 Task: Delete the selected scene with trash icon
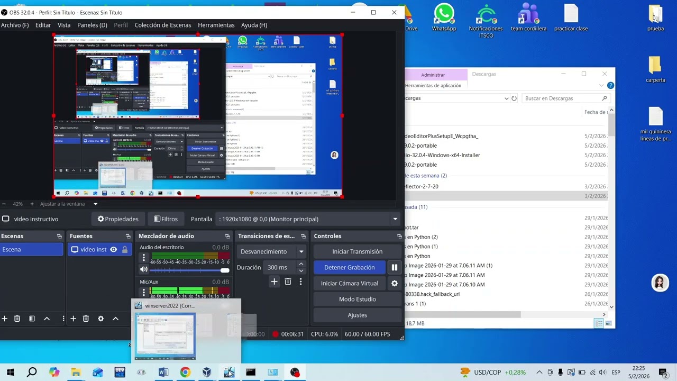(x=17, y=319)
